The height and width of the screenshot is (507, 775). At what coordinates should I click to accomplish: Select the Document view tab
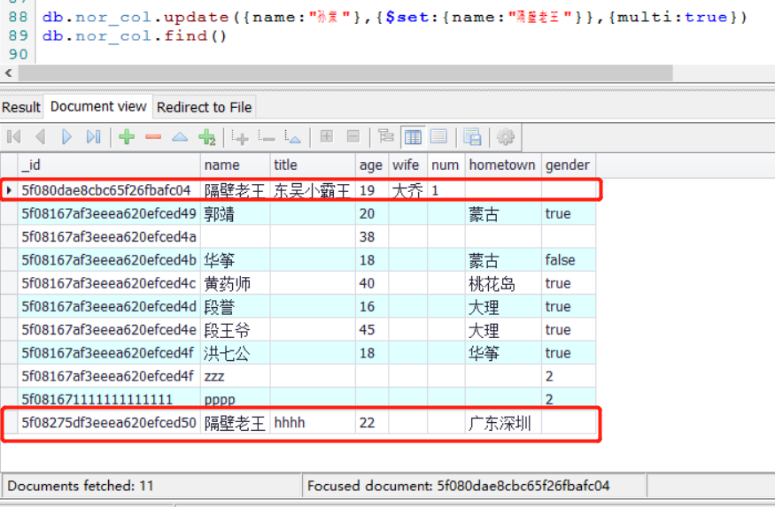click(x=98, y=107)
